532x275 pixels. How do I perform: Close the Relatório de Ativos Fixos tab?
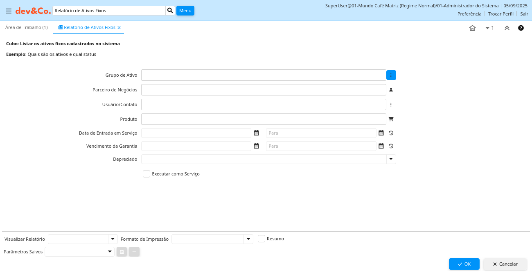click(x=119, y=28)
